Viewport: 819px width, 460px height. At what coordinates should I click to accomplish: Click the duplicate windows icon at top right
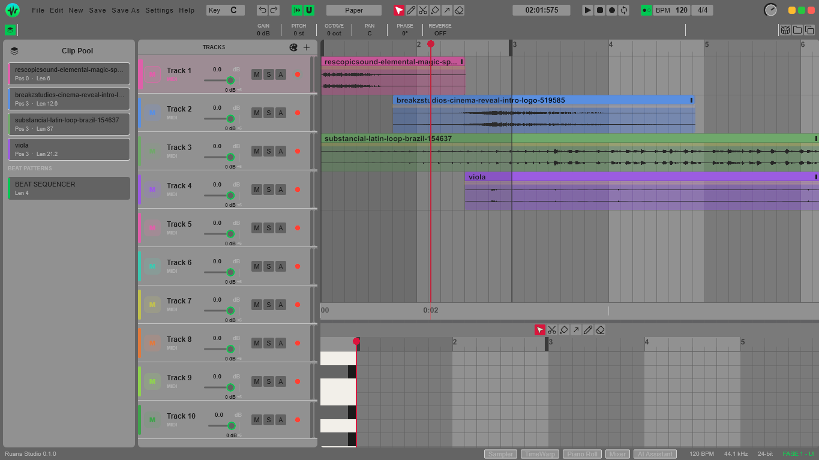tap(809, 30)
